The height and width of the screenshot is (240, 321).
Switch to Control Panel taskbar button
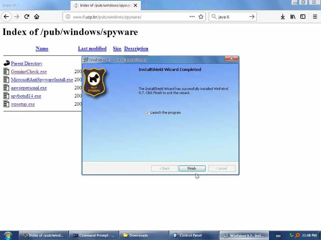(x=194, y=236)
